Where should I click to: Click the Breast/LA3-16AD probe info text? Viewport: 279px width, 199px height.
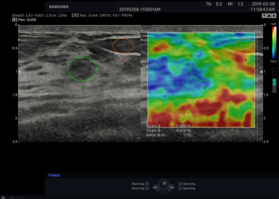pyautogui.click(x=40, y=15)
